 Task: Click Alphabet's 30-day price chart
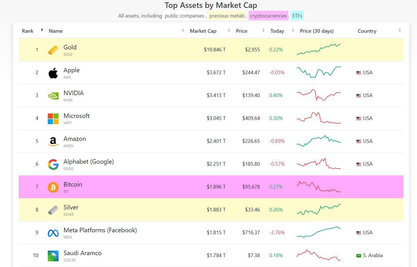(319, 164)
